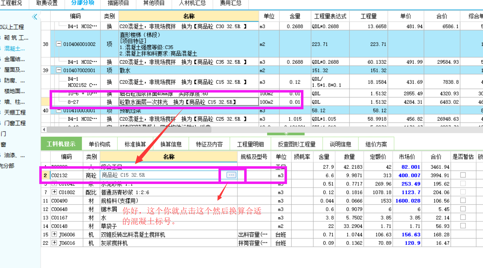Toggle 是否暂估 checkbox for 规格料(支撑用) row
Image resolution: width=483 pixels, height=268 pixels.
(463, 200)
